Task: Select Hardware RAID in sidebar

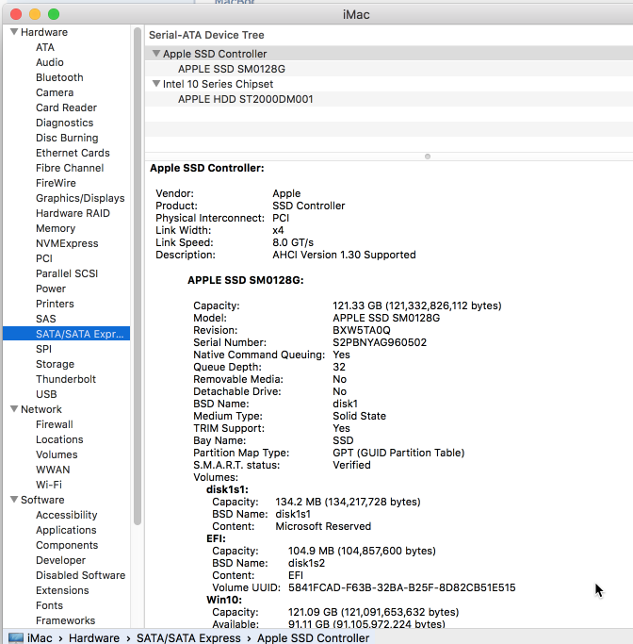Action: 73,213
